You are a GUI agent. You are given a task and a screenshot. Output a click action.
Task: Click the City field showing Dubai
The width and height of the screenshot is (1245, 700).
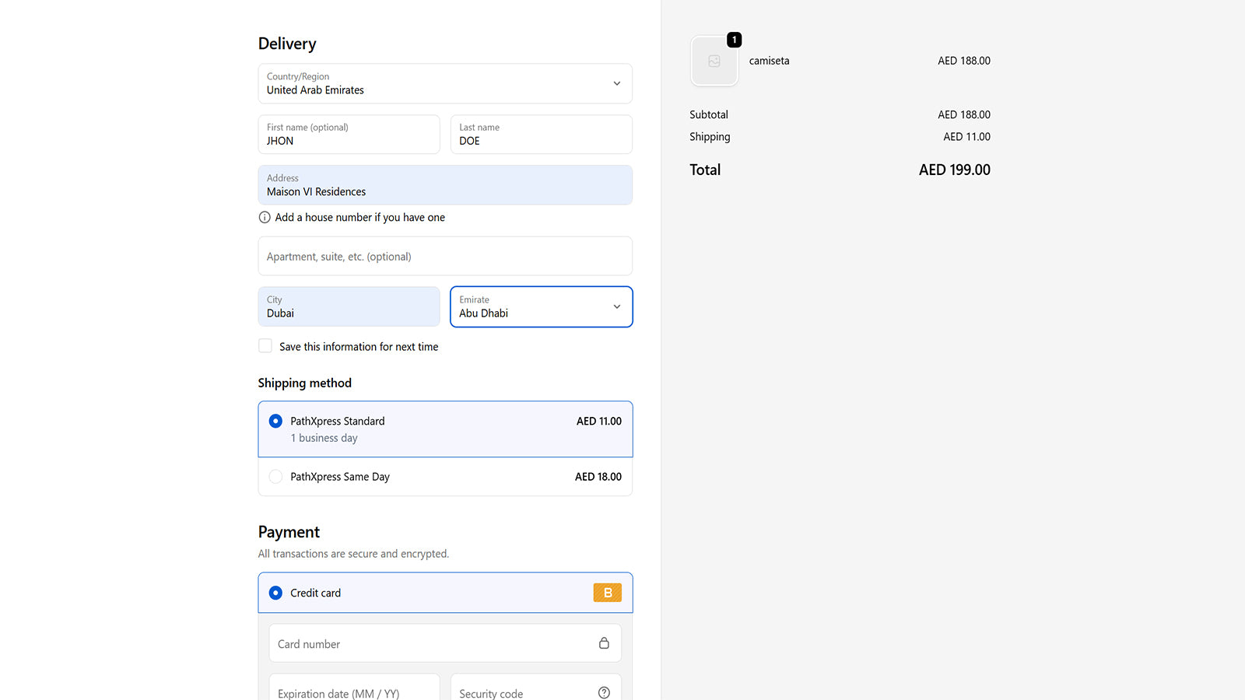349,306
